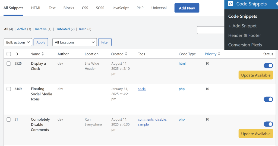
Task: Open Completely Disable Comments snippet
Action: click(40, 124)
